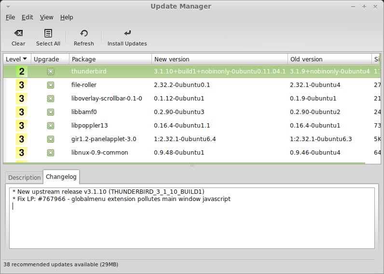Click the Clear toolbar icon
Screen dimensions: 384x274
[x=18, y=33]
